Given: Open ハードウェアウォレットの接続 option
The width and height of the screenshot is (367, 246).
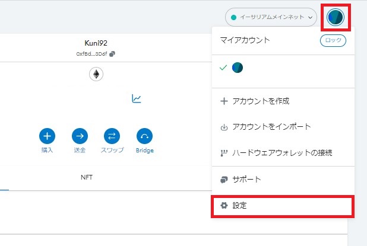Looking at the screenshot, I should pos(283,153).
